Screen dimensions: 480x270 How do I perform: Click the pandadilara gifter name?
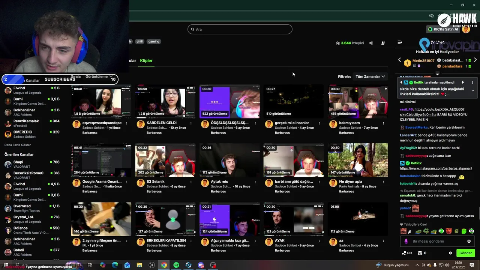coord(453,66)
